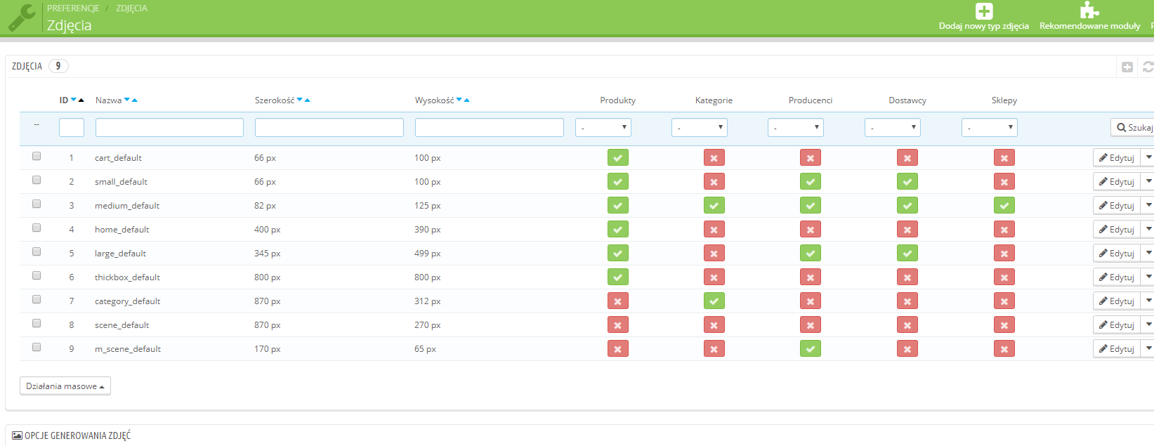Open Dostawcy filter dropdown
1154x446 pixels.
[893, 127]
